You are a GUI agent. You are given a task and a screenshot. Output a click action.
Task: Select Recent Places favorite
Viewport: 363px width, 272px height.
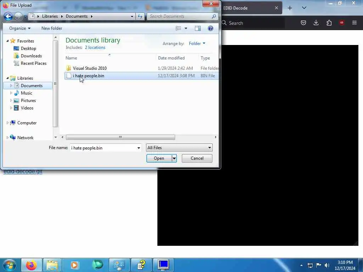coord(34,63)
